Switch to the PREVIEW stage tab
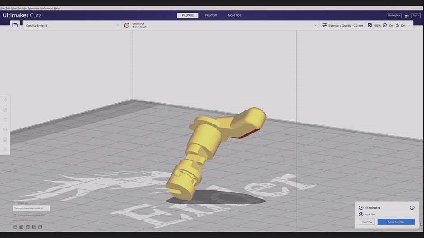This screenshot has height=238, width=424. click(x=211, y=15)
